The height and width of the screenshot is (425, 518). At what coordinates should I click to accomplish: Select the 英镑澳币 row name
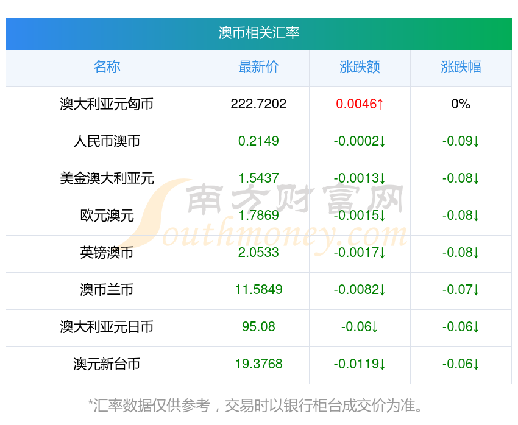pyautogui.click(x=107, y=253)
